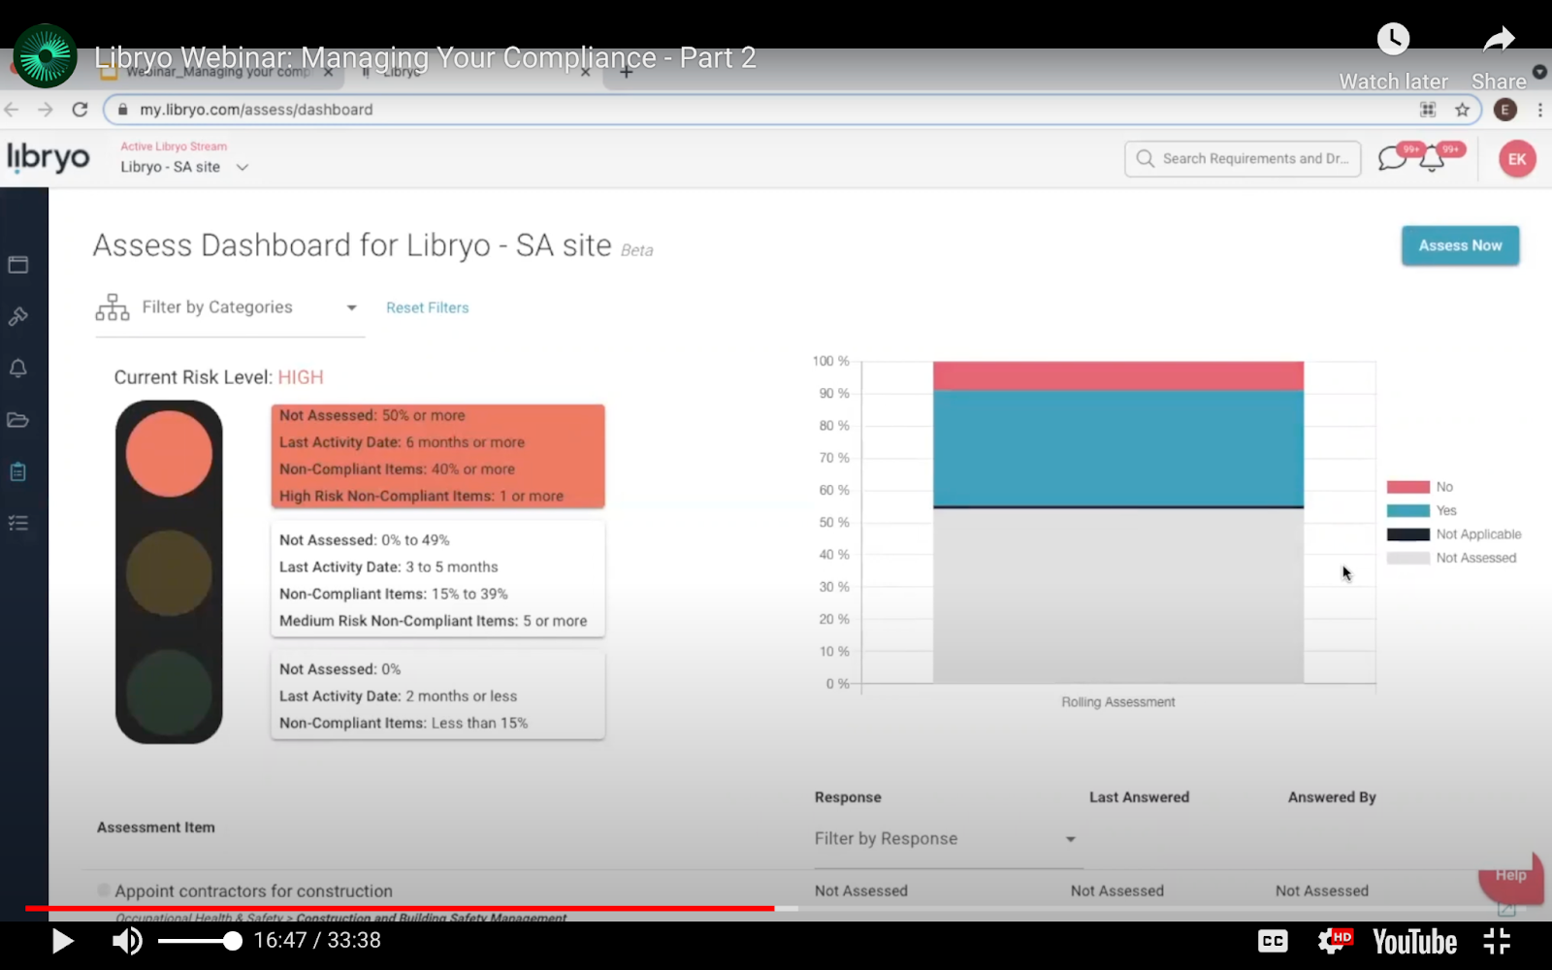Open sidebar dashboard window icon
1552x970 pixels.
[x=18, y=265]
